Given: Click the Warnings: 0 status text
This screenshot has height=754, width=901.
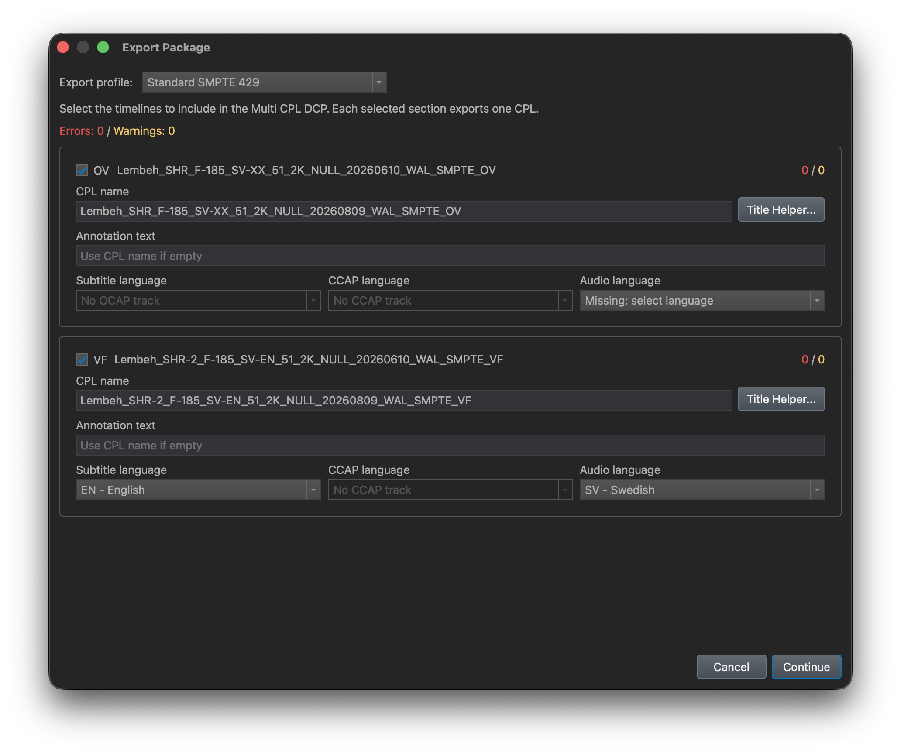Looking at the screenshot, I should coord(144,131).
